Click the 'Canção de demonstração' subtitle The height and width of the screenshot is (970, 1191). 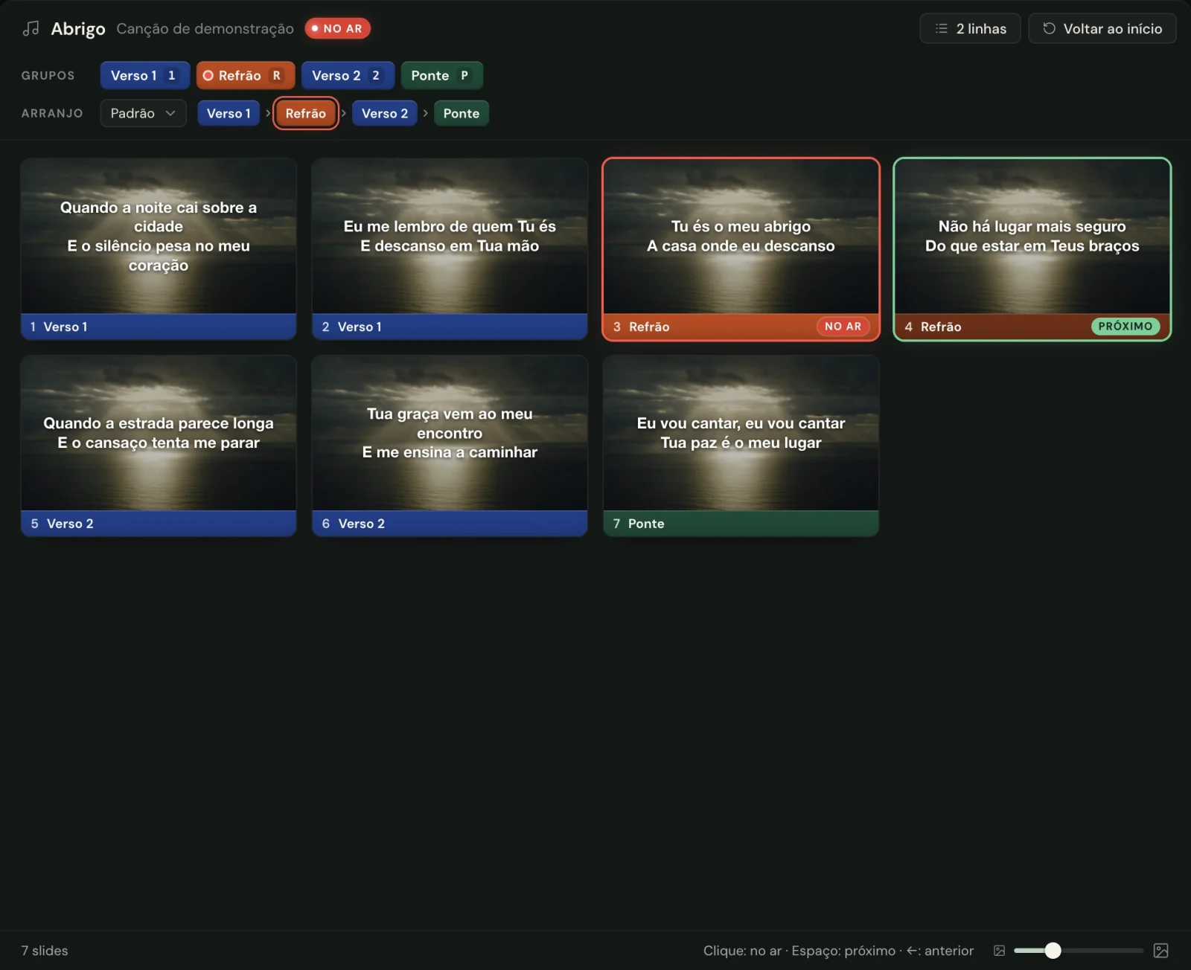click(x=205, y=28)
